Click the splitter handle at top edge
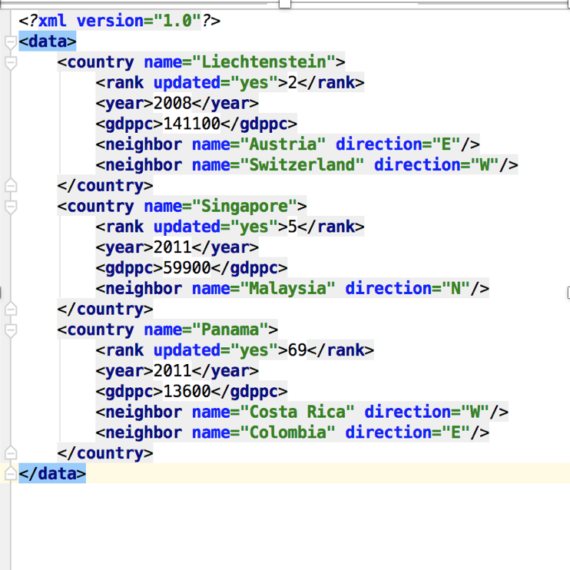This screenshot has width=570, height=570. 285,4
